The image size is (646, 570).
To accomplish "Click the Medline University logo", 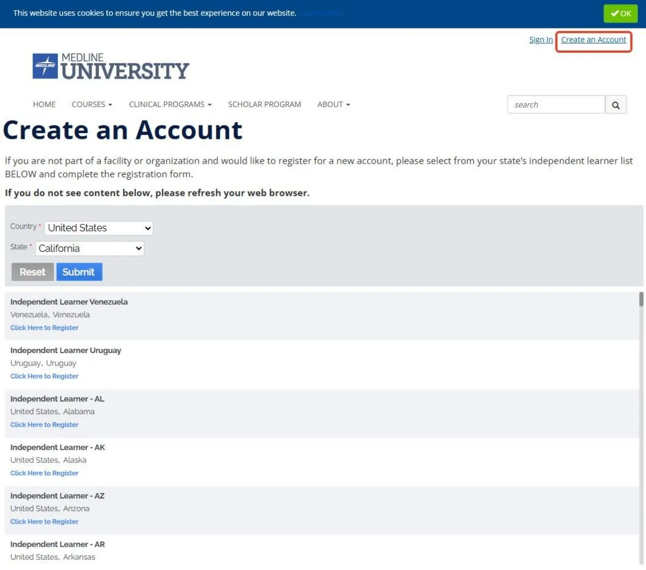I will (111, 66).
